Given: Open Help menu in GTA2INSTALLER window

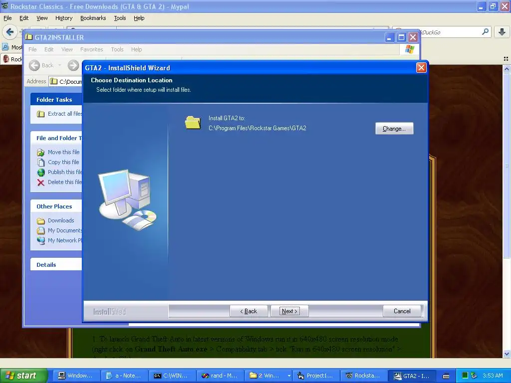Looking at the screenshot, I should tap(137, 49).
